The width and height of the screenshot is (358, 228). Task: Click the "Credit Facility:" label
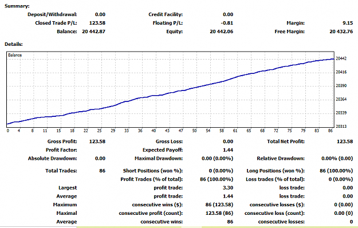166,14
